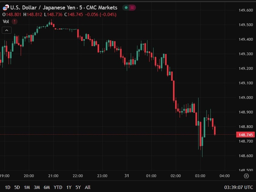The image size is (256, 192).
Task: Click the 148.800 price axis label
Action: (x=246, y=127)
